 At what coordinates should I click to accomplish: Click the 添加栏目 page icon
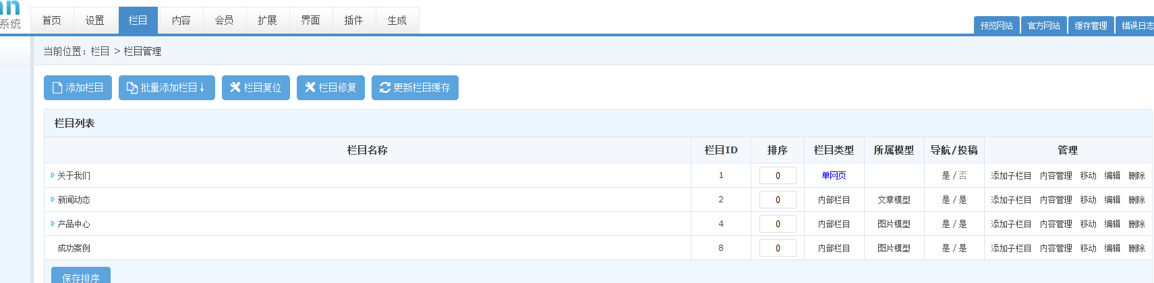pos(57,88)
